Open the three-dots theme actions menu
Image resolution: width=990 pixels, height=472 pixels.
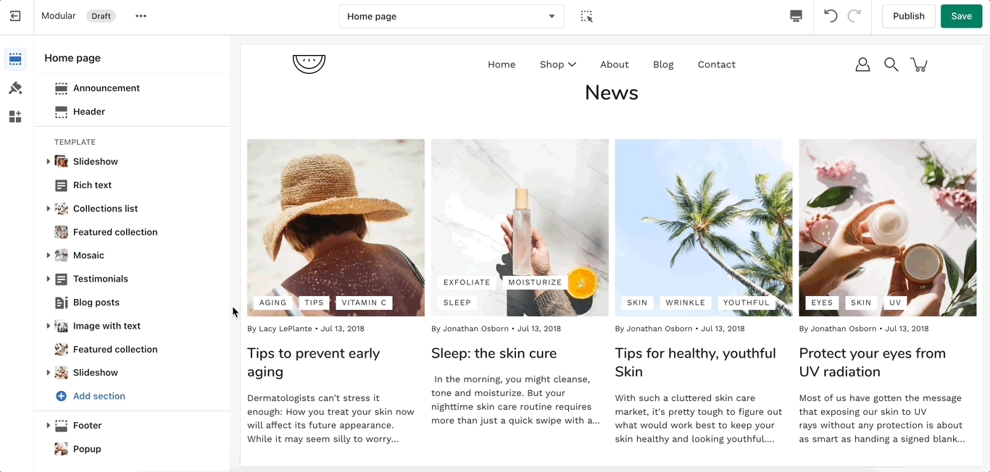pyautogui.click(x=141, y=16)
